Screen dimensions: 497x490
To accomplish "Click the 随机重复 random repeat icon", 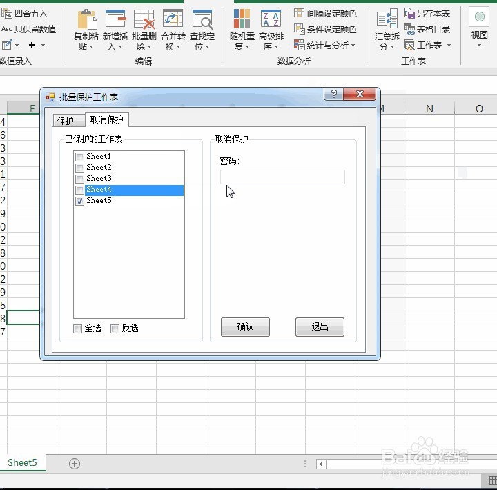I will [x=242, y=19].
